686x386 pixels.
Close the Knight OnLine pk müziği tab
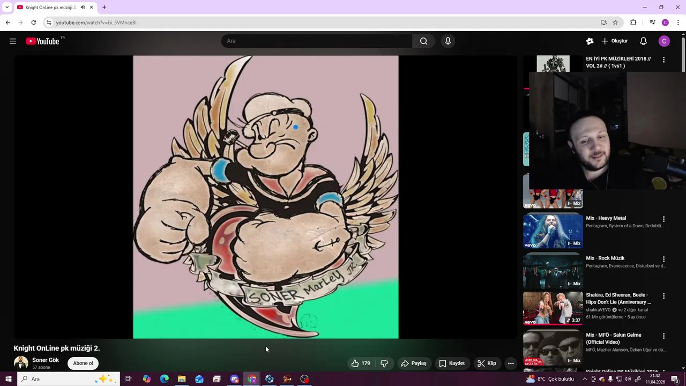tap(91, 8)
